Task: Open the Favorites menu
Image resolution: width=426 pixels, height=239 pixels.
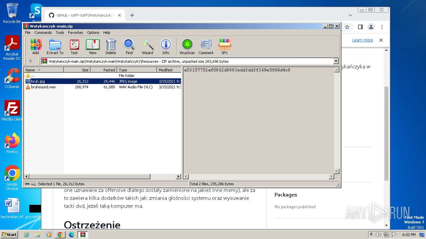Action: click(76, 33)
